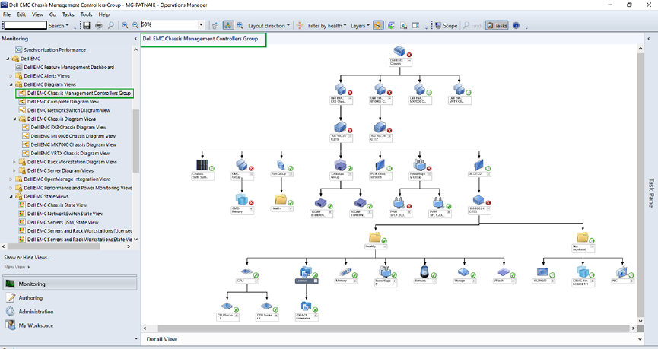Click the zoom in magnifier icon
The image size is (658, 349).
point(126,26)
